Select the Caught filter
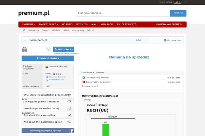Image resolution: width=205 pixels, height=136 pixels. click(x=45, y=30)
